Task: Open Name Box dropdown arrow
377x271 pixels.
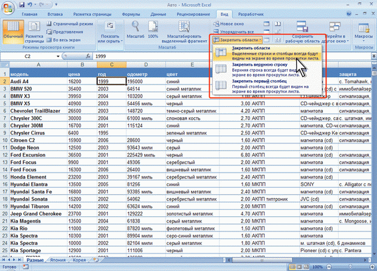Action: point(58,57)
